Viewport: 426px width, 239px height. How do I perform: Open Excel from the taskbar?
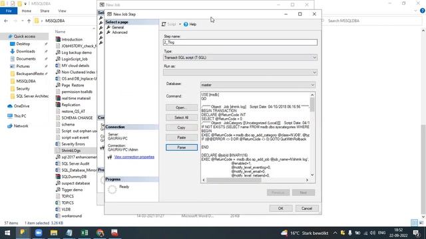click(x=85, y=233)
